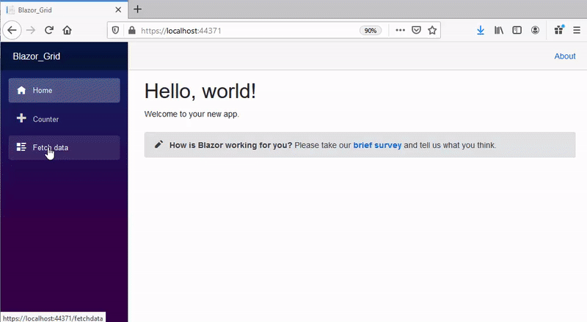This screenshot has height=322, width=587.
Task: Select the Blazor_Grid browser tab
Action: point(65,10)
